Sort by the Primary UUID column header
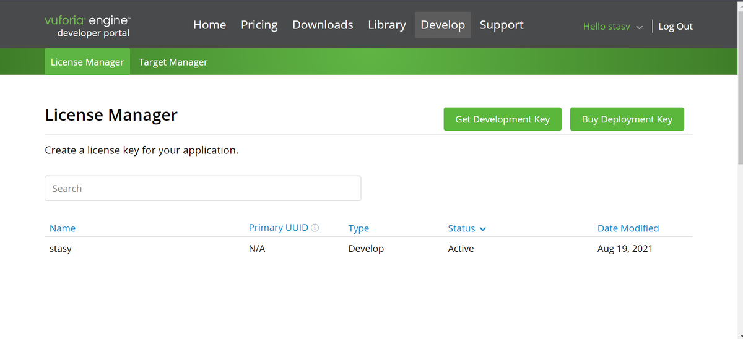 point(278,228)
